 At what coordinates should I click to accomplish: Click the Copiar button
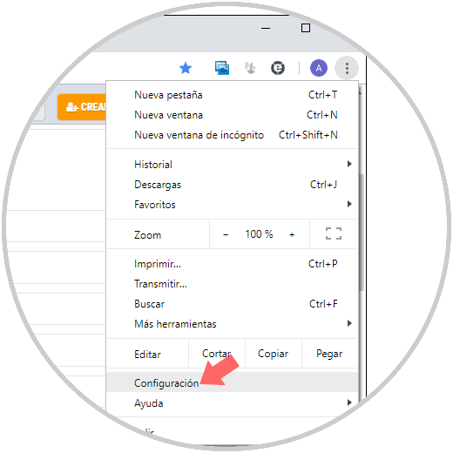pyautogui.click(x=273, y=354)
